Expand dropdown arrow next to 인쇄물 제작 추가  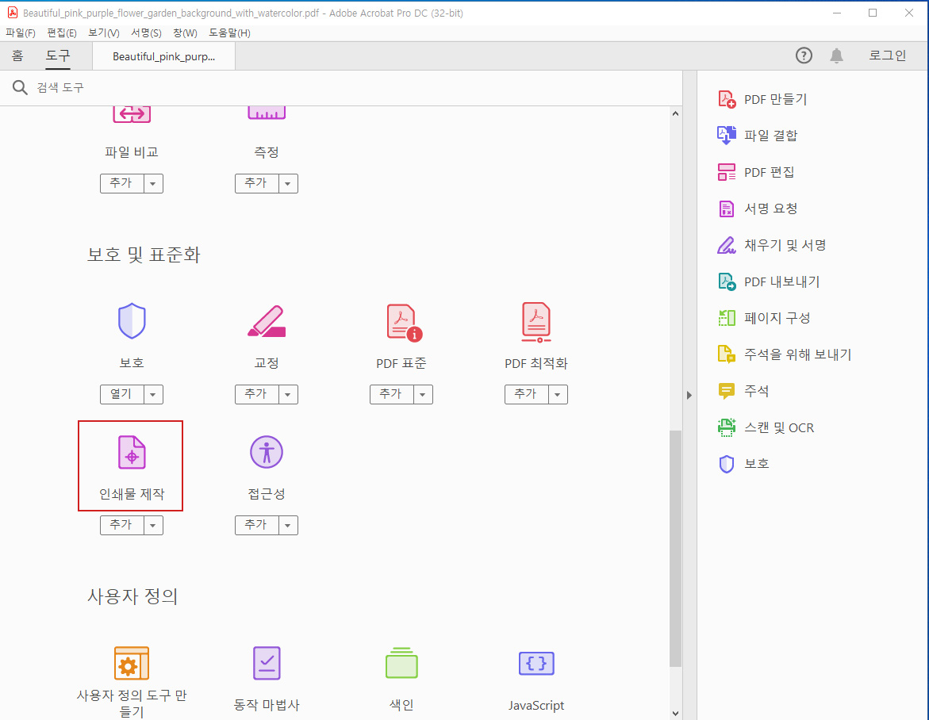coord(153,525)
